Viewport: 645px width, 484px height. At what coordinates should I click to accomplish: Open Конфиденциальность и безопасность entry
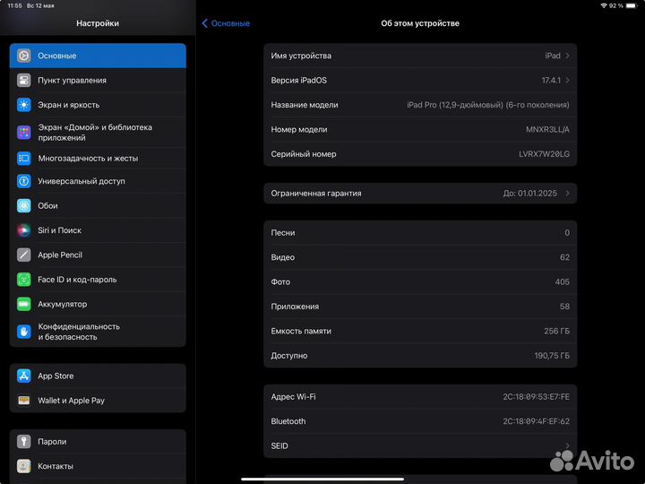pos(98,332)
